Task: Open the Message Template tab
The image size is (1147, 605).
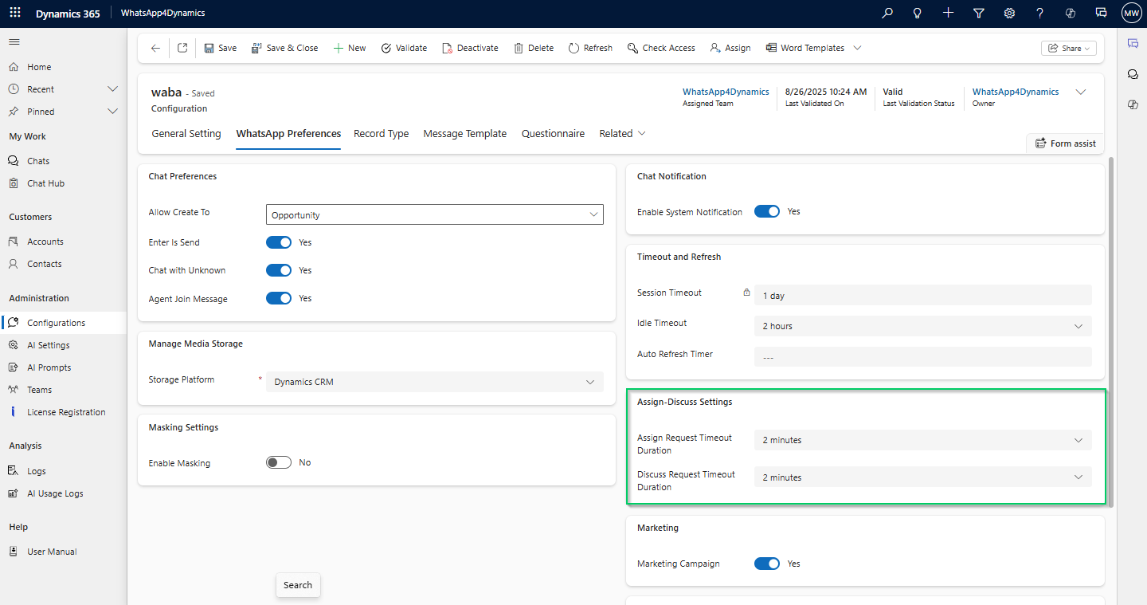Action: [464, 134]
